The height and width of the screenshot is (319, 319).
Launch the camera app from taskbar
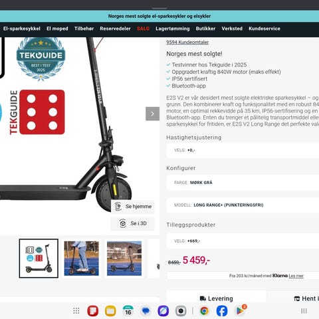[x=181, y=311]
